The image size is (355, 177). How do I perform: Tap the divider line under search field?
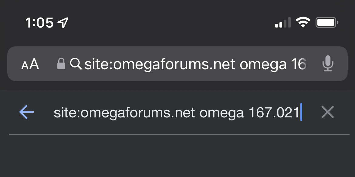(x=179, y=134)
